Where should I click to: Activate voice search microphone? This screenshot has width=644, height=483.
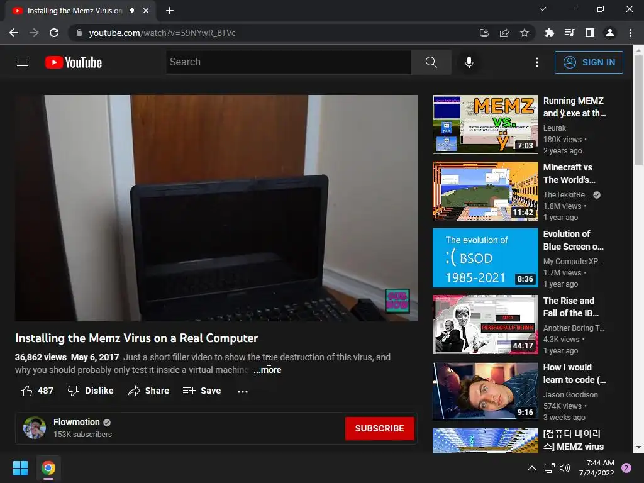coord(469,62)
